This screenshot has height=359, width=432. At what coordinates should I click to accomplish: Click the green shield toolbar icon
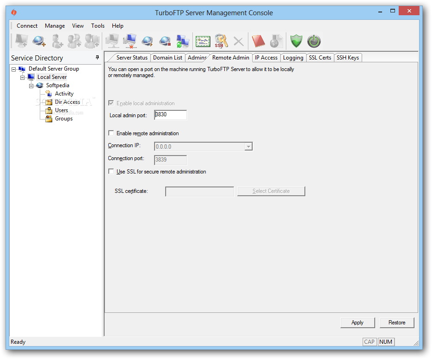tap(296, 41)
